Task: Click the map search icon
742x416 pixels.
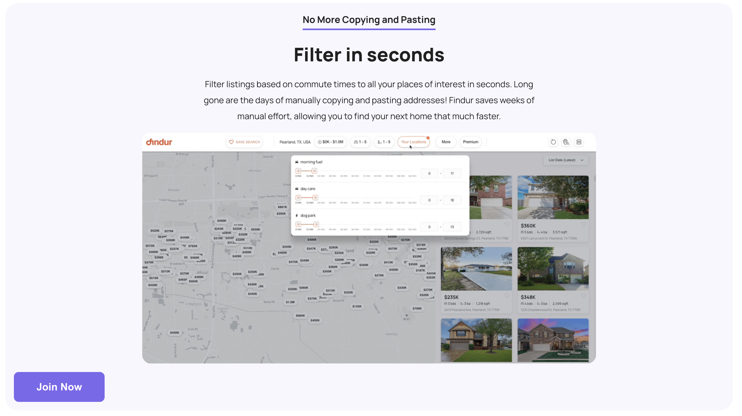Action: click(x=566, y=142)
